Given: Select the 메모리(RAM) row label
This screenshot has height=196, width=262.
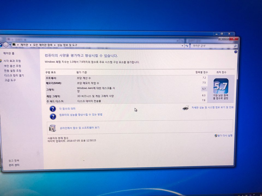Looking at the screenshot, I should tap(54, 83).
